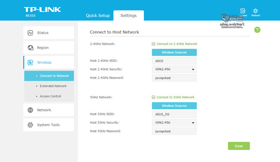Open the Network menu item

(48, 110)
